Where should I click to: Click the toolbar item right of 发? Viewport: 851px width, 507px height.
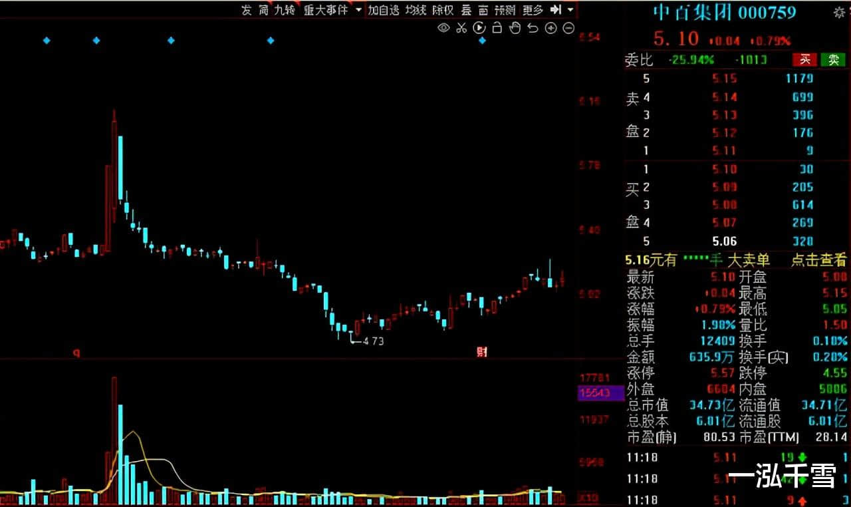tap(264, 10)
